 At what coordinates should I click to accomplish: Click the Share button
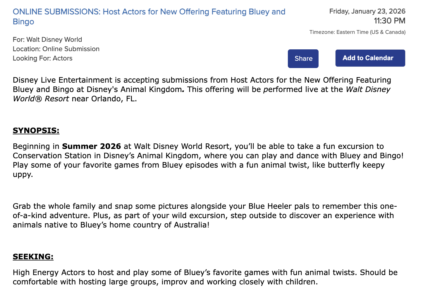(x=303, y=59)
